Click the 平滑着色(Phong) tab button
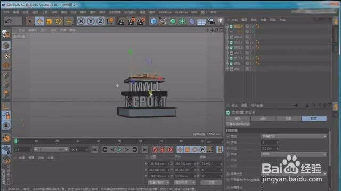This screenshot has width=341, height=191. (x=238, y=124)
